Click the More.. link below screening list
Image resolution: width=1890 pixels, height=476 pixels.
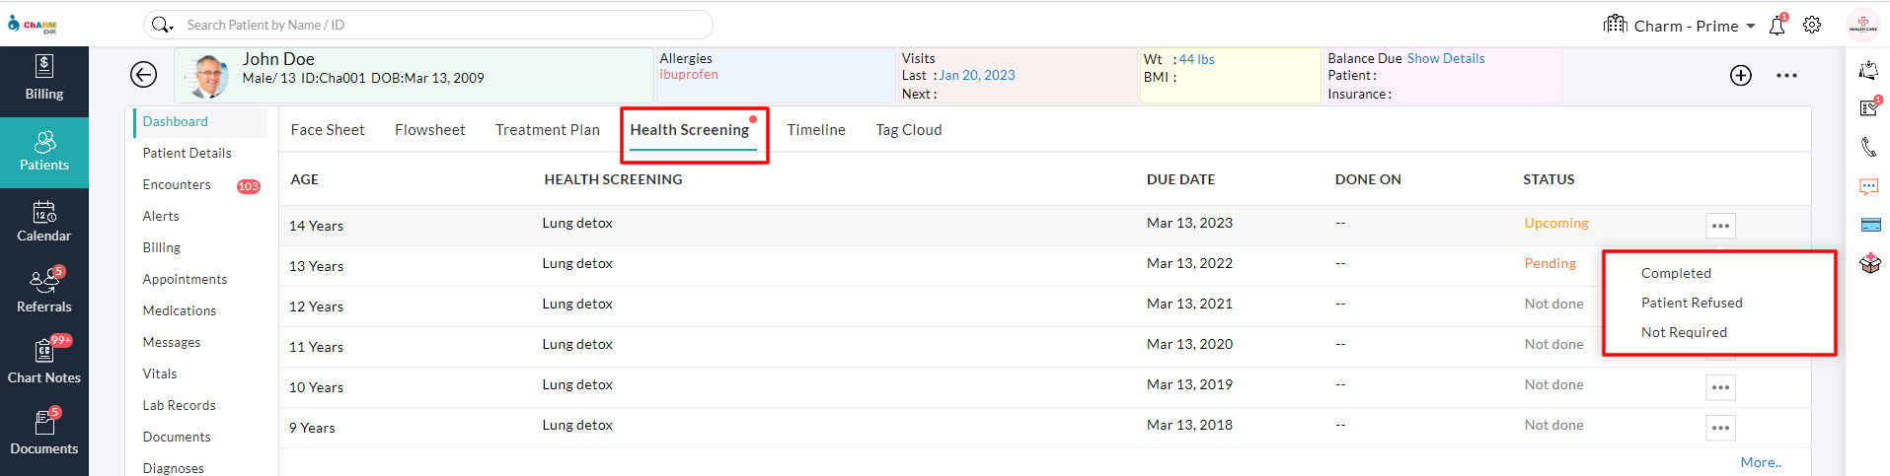click(x=1761, y=462)
